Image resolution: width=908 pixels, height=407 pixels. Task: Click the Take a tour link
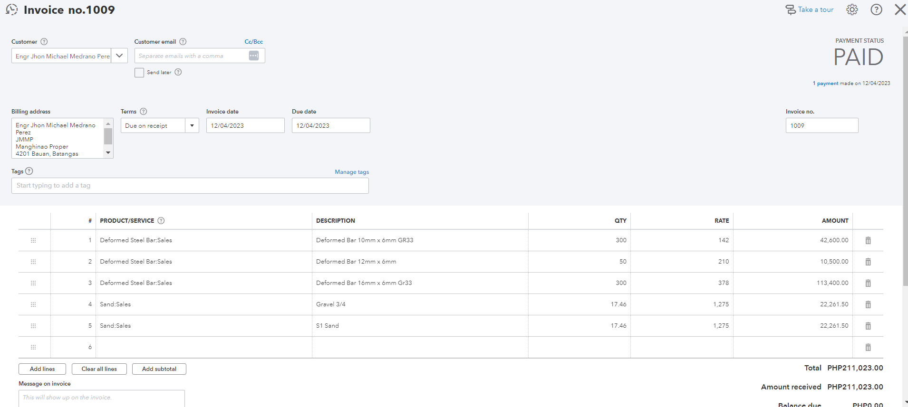(815, 9)
